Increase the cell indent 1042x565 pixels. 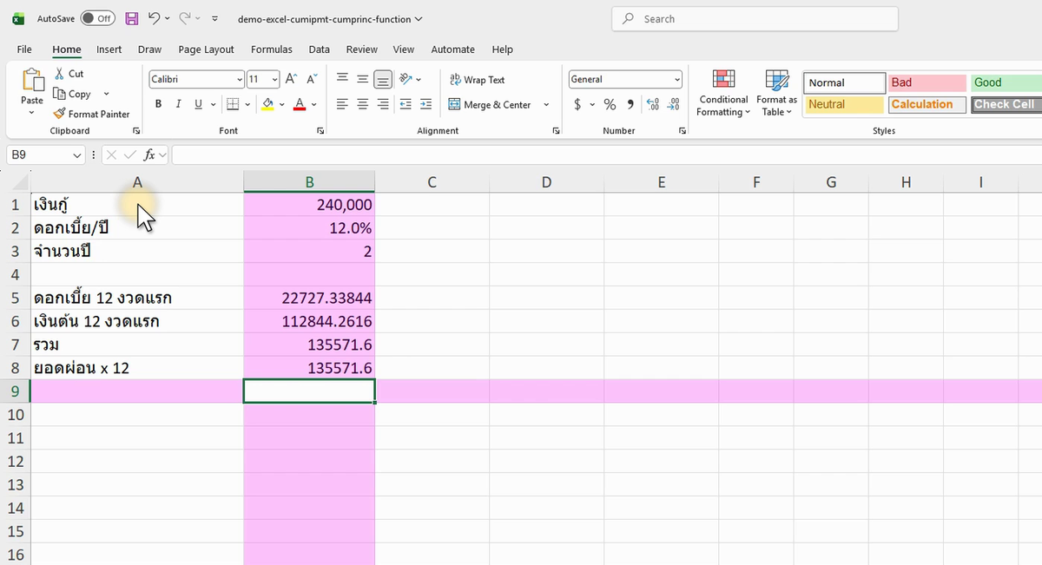[x=425, y=104]
